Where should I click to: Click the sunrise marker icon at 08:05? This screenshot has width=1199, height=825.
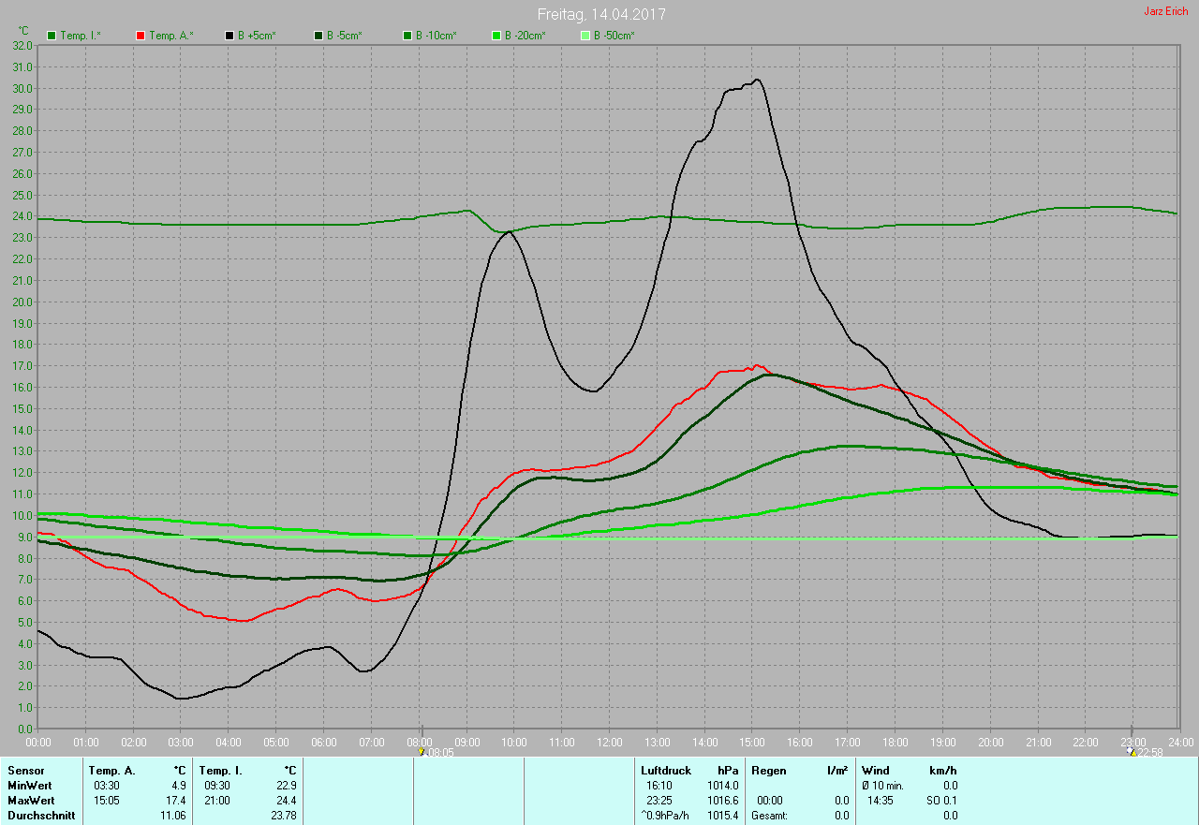pos(422,751)
